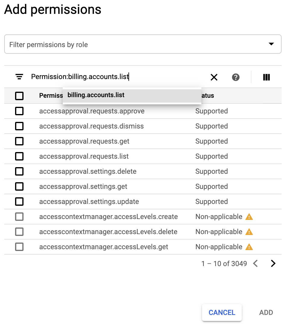The image size is (284, 324).
Task: Click the CANCEL button
Action: coord(222,313)
